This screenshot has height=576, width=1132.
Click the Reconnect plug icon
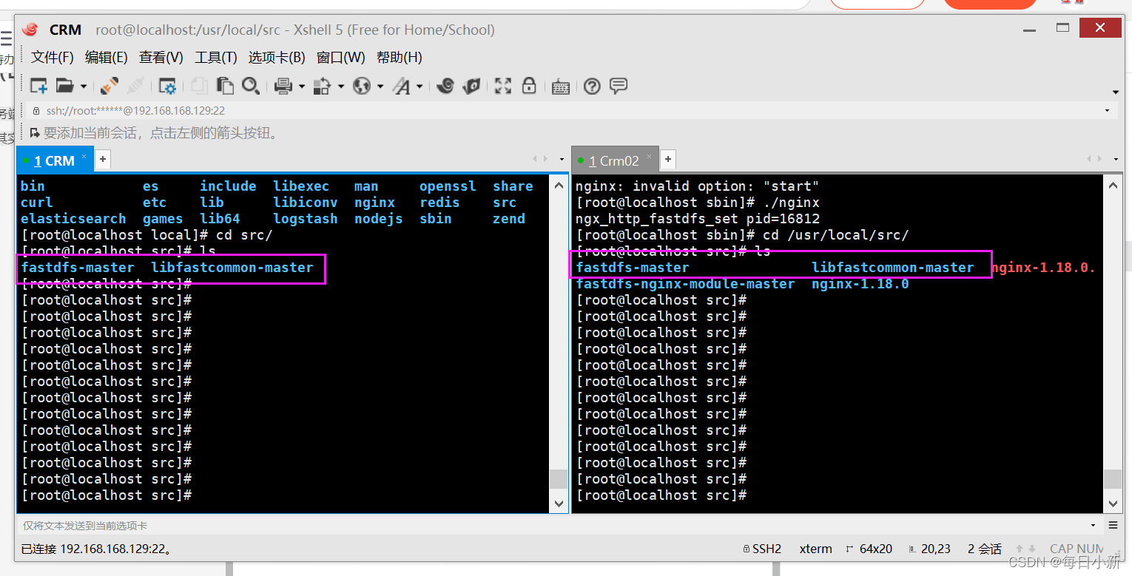(x=110, y=86)
